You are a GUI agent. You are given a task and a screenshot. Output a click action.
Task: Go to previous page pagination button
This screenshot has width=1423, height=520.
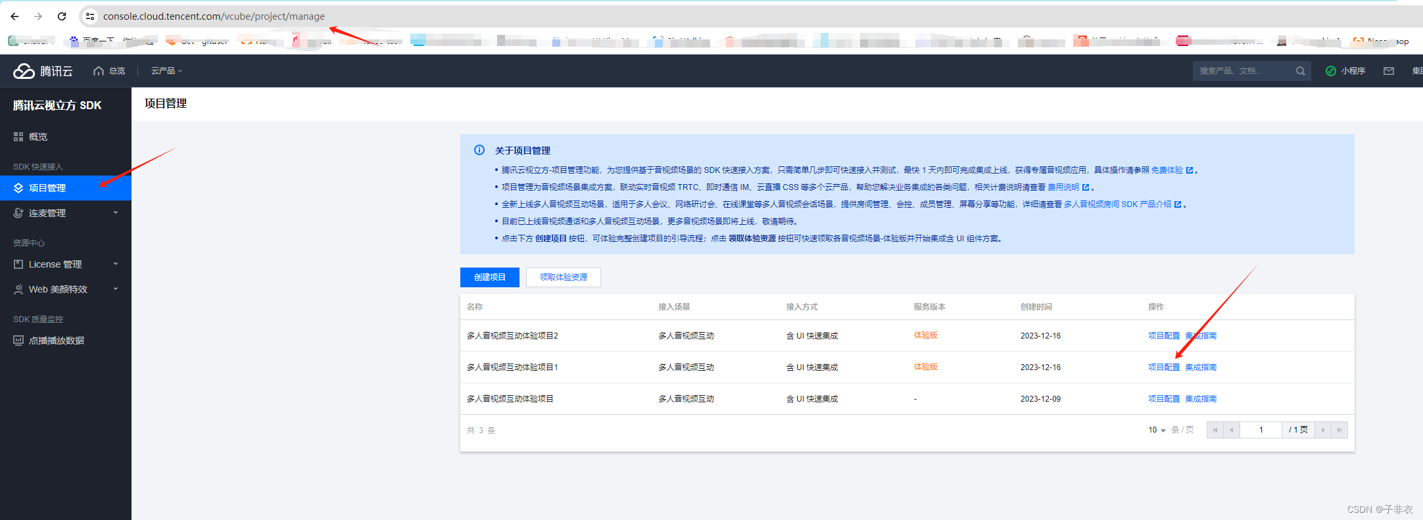click(x=1232, y=430)
